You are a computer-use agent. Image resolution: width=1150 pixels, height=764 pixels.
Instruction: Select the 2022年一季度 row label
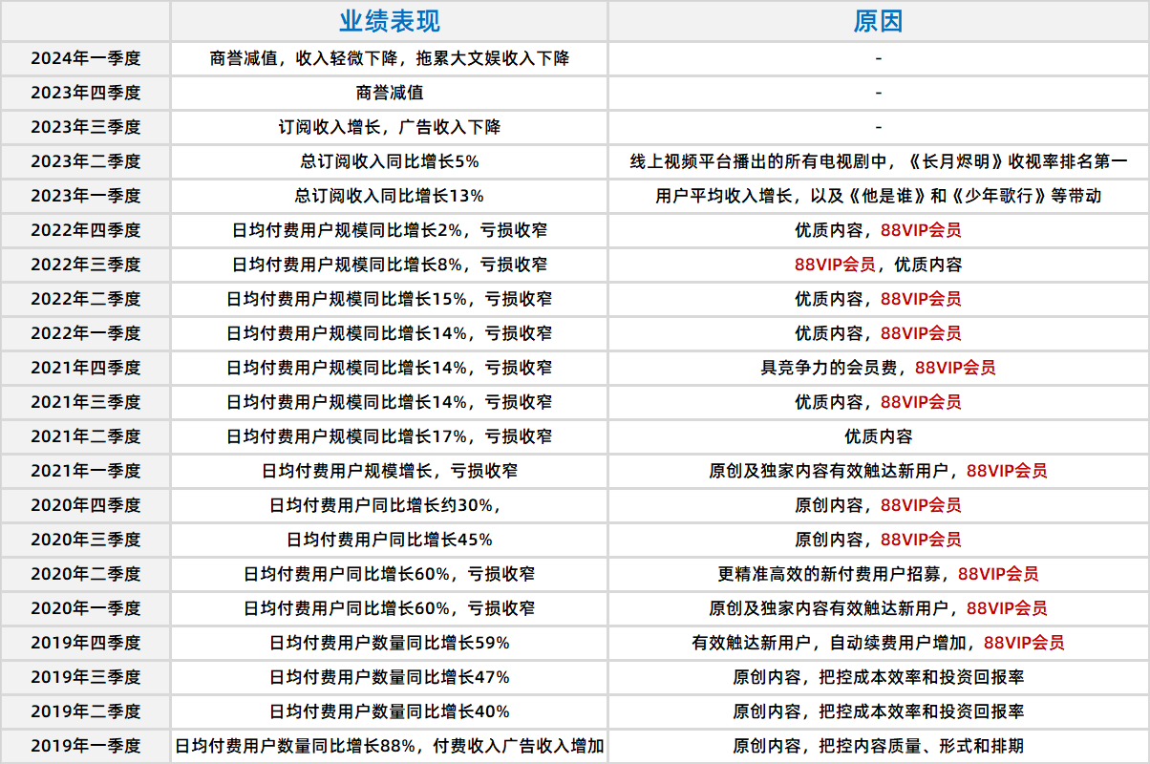pos(86,333)
